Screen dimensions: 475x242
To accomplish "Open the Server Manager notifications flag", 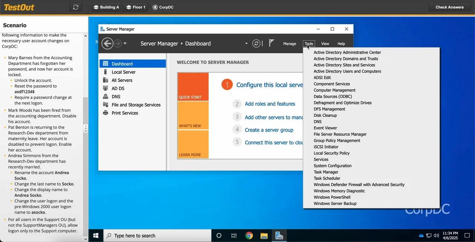I will click(x=272, y=42).
